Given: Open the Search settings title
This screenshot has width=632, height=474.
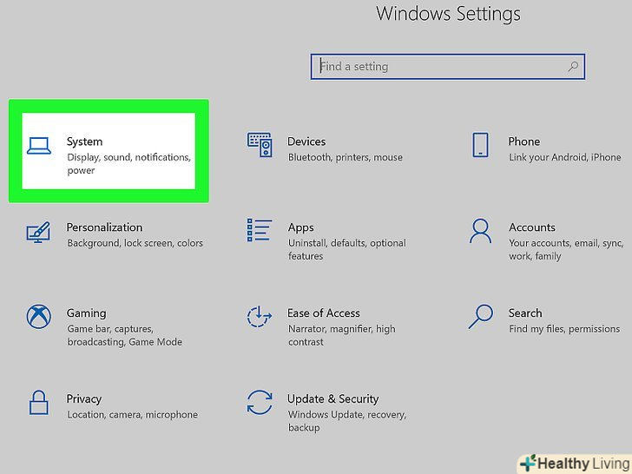Looking at the screenshot, I should (x=525, y=313).
